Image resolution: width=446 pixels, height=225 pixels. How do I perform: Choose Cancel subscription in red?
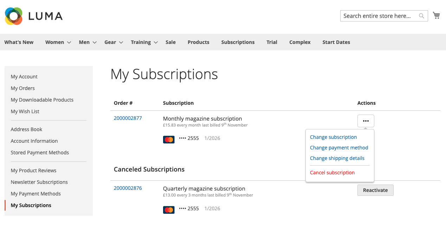pos(332,173)
